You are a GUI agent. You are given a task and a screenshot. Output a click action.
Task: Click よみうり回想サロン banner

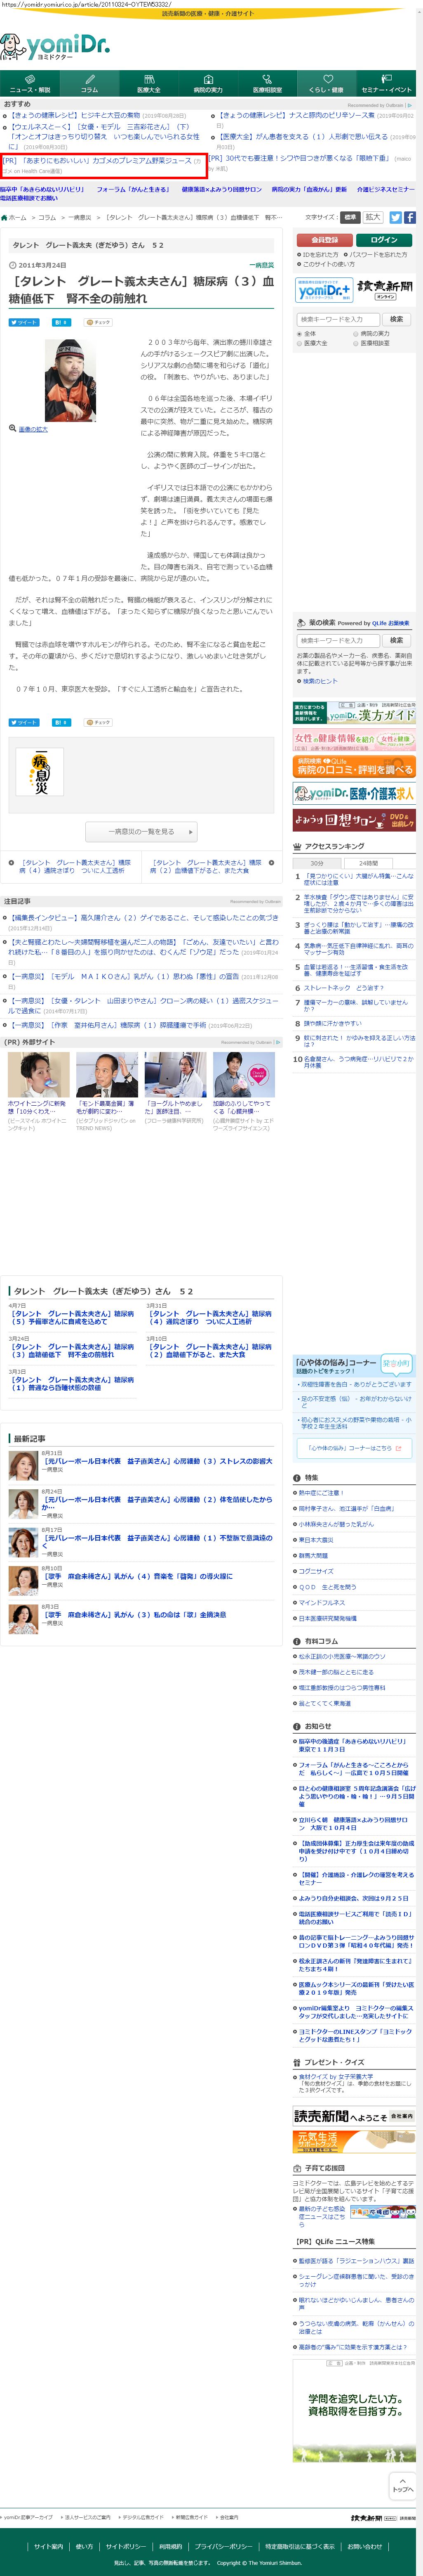coord(354,820)
